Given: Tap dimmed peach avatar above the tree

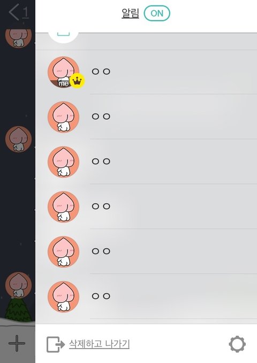Looking at the screenshot, I should [18, 285].
